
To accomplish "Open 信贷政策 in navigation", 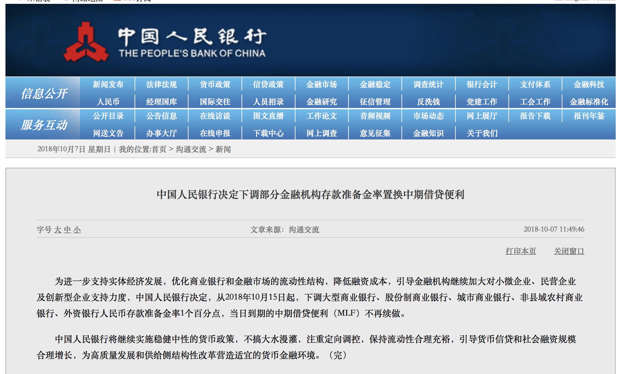I will point(268,85).
